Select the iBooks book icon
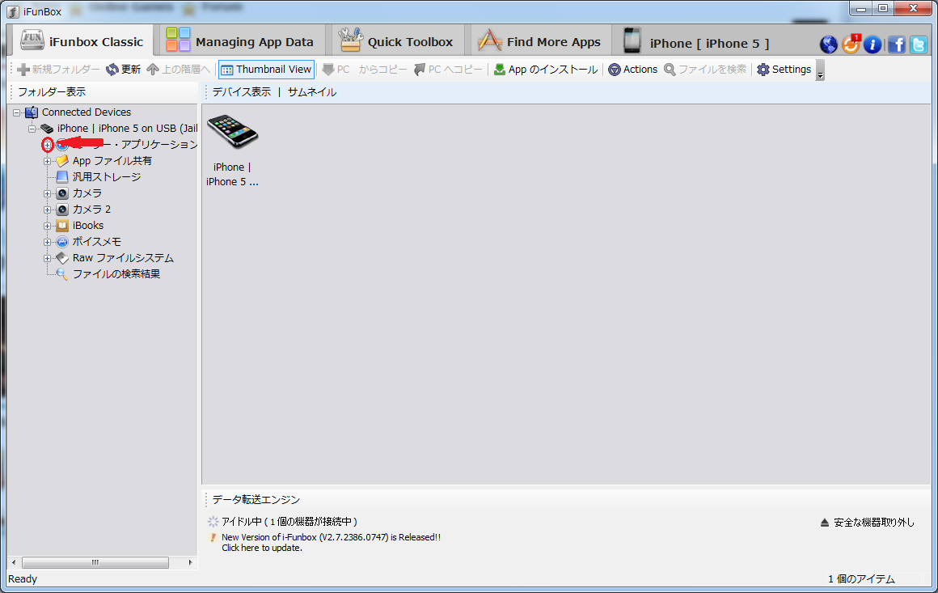 [62, 225]
